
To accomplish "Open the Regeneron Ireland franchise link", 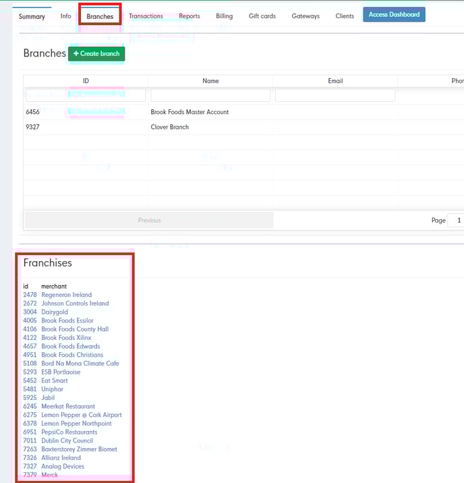I will point(66,295).
